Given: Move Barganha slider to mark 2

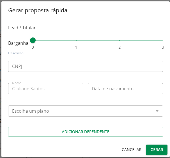Looking at the screenshot, I should pos(120,40).
